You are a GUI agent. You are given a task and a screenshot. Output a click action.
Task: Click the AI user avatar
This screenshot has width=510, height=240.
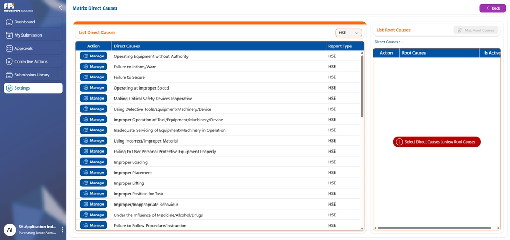[x=10, y=229]
